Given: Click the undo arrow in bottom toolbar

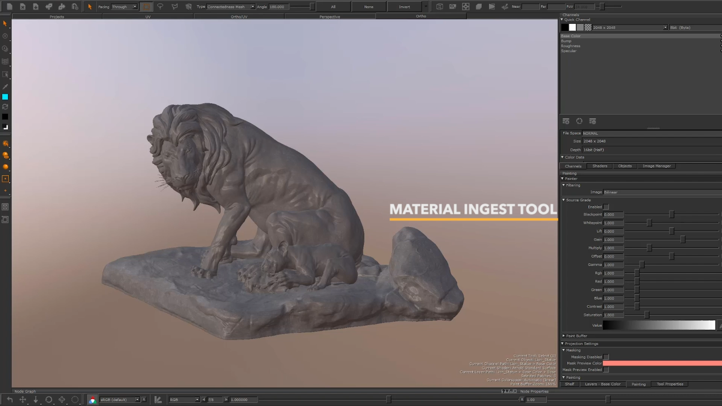Looking at the screenshot, I should (10, 400).
